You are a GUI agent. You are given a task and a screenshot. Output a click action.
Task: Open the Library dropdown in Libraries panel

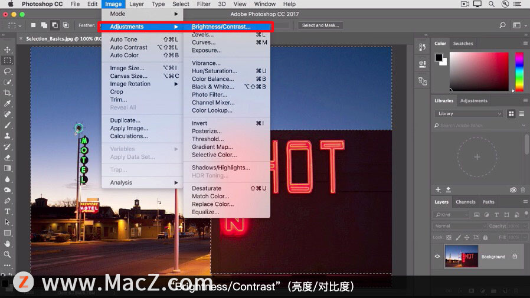469,113
